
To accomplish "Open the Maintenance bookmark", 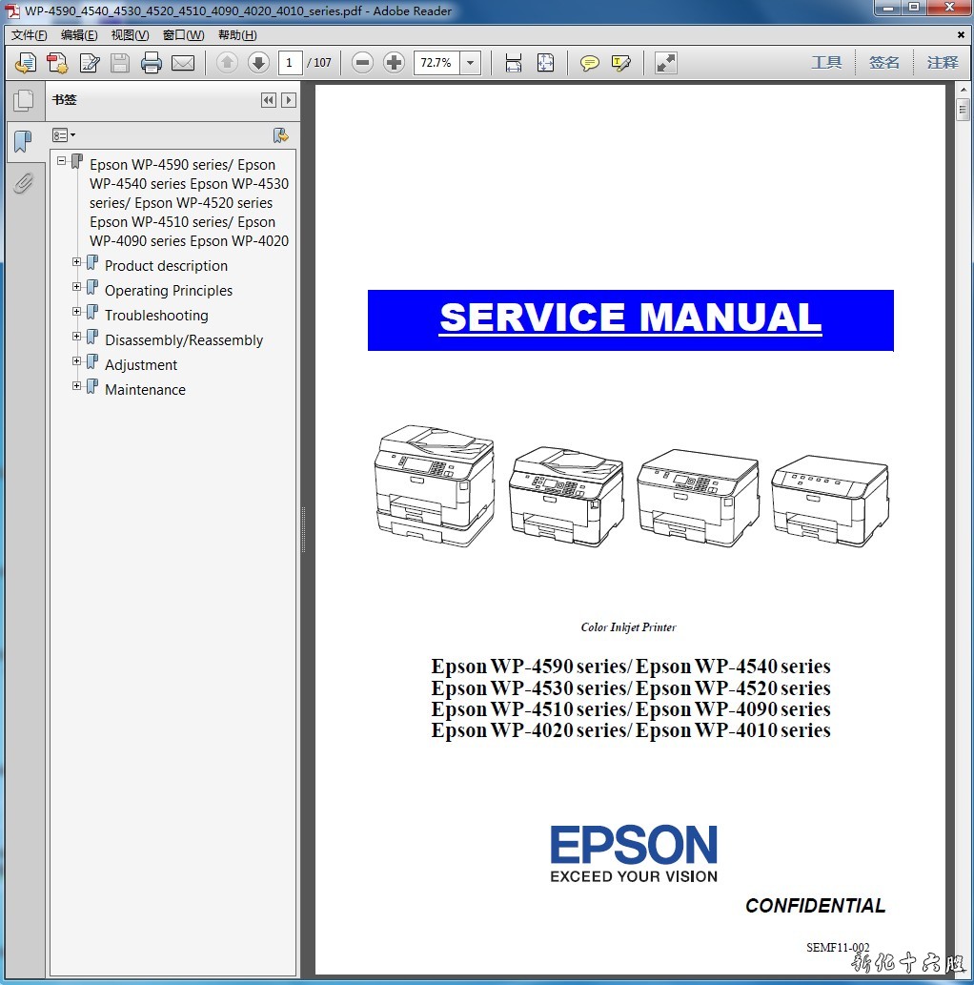I will [145, 389].
